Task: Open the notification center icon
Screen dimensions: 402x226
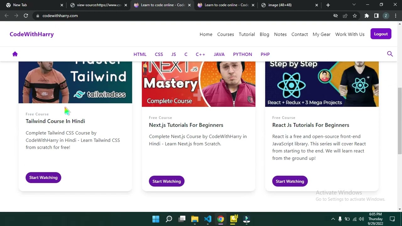Action: point(392,219)
